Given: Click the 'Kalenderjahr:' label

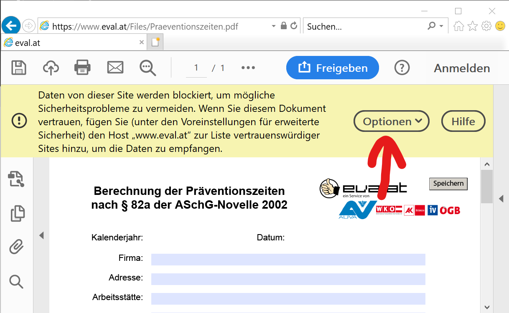Looking at the screenshot, I should (117, 238).
